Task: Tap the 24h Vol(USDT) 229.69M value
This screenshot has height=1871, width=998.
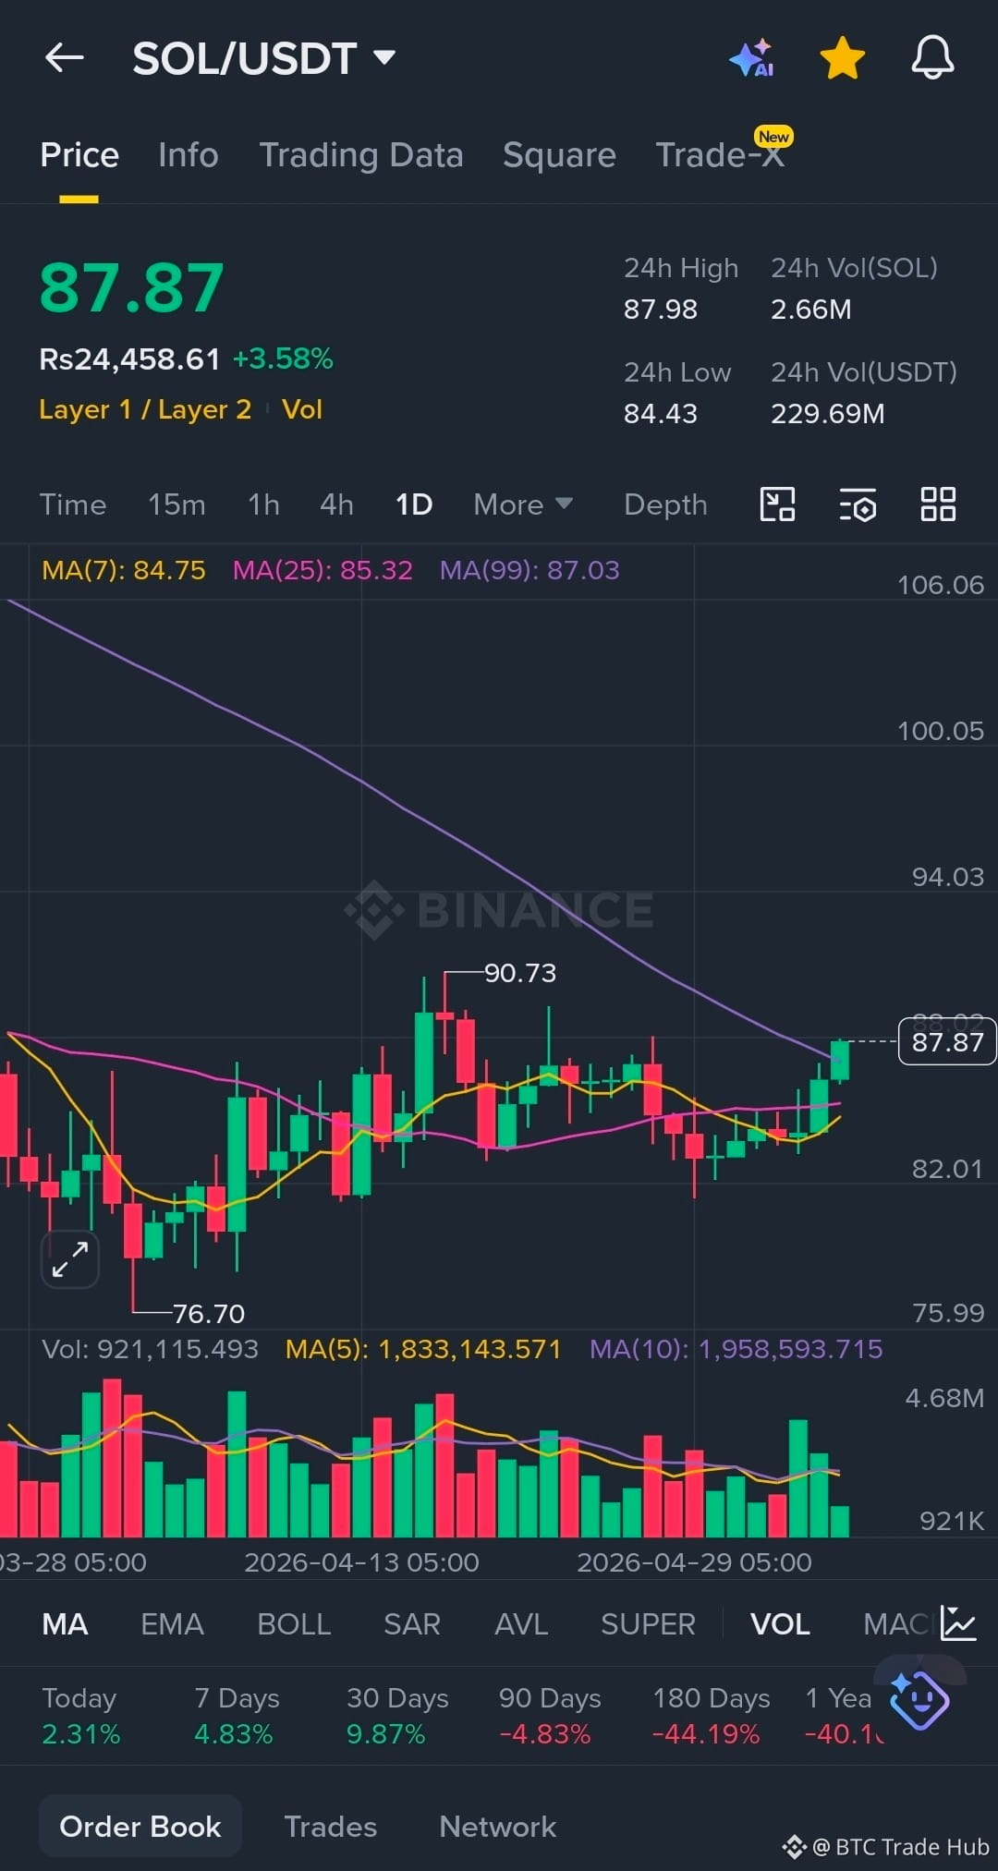Action: tap(828, 414)
